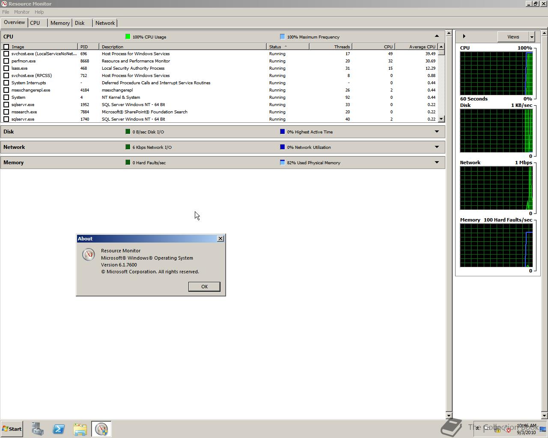Collapse the CPU section arrow

(437, 36)
